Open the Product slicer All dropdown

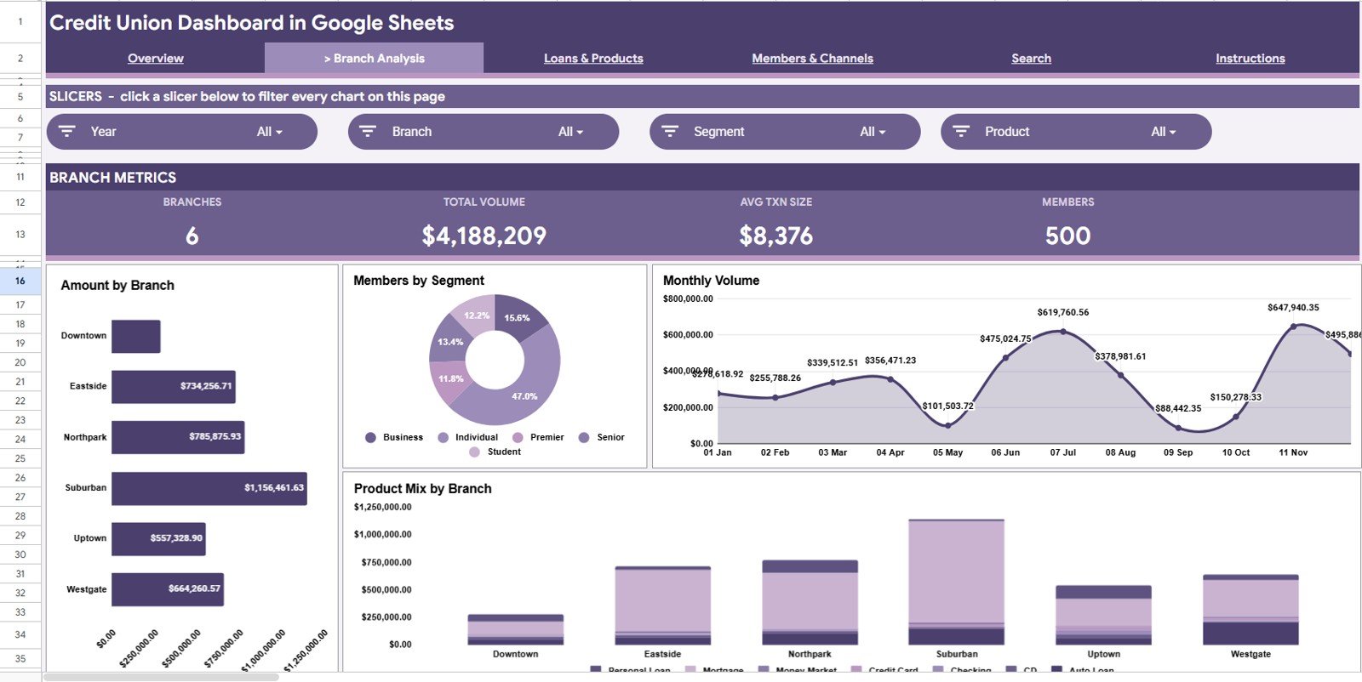1164,132
